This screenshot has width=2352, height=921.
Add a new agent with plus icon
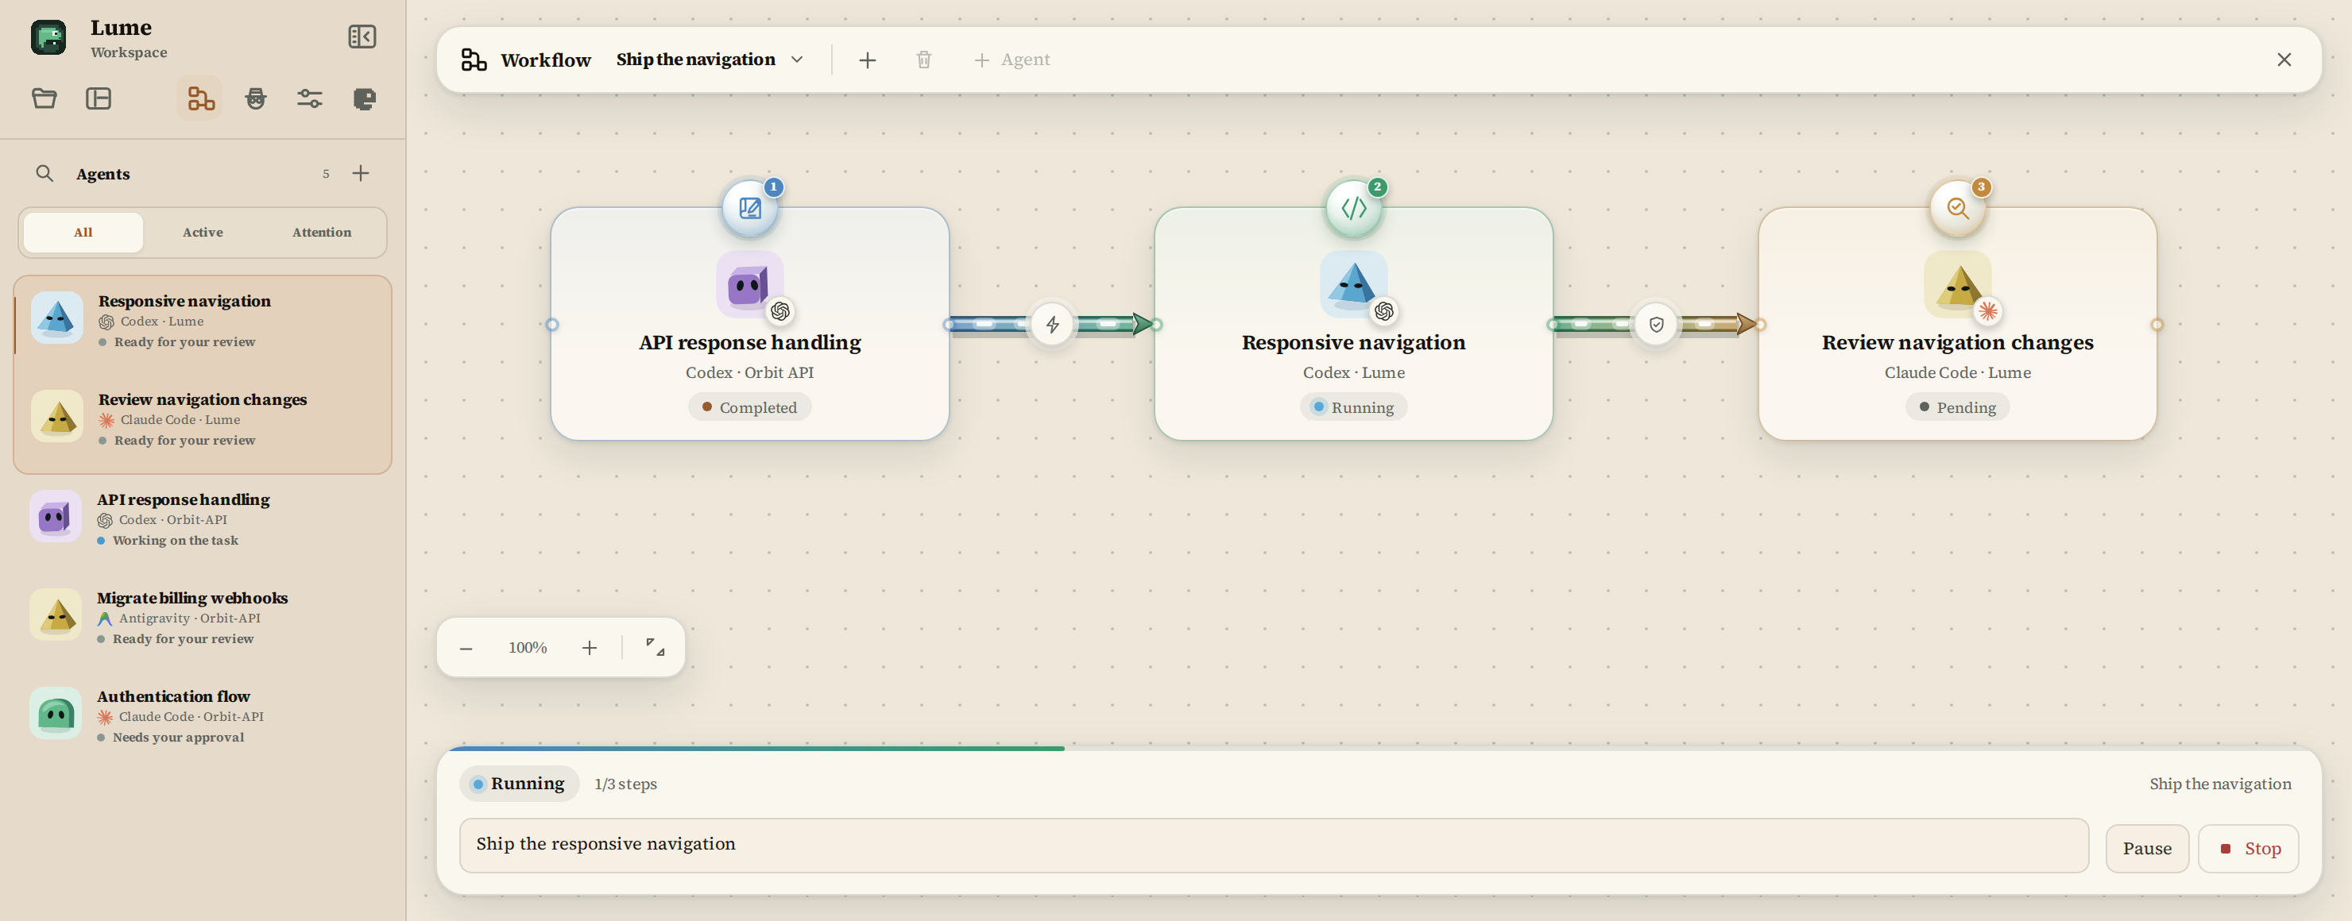[361, 173]
